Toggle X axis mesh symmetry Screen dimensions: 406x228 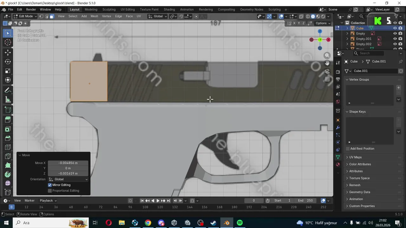click(294, 23)
